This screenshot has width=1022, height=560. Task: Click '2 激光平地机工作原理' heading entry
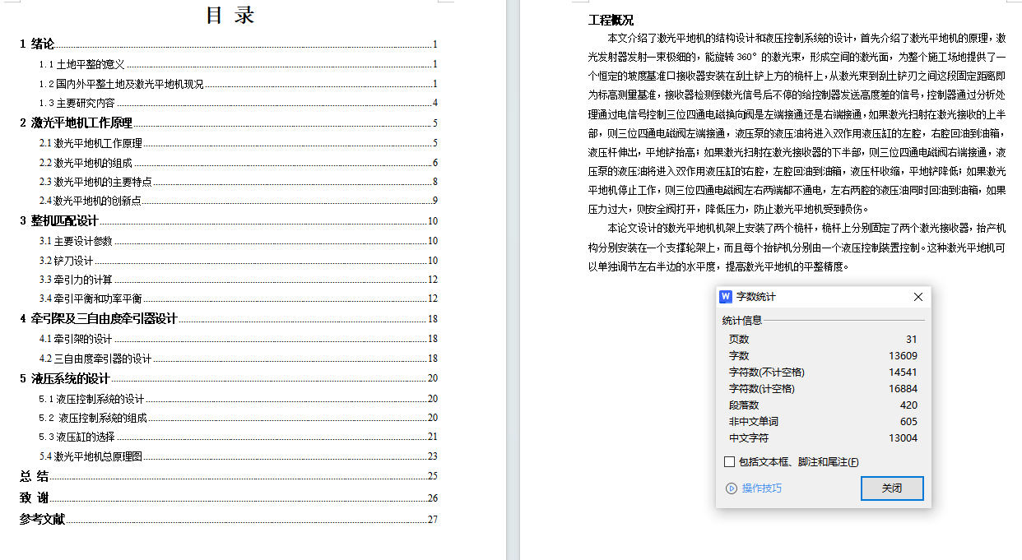76,123
